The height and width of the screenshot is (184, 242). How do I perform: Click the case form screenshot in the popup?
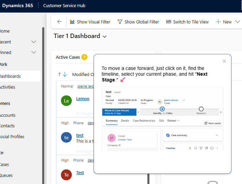[162, 119]
